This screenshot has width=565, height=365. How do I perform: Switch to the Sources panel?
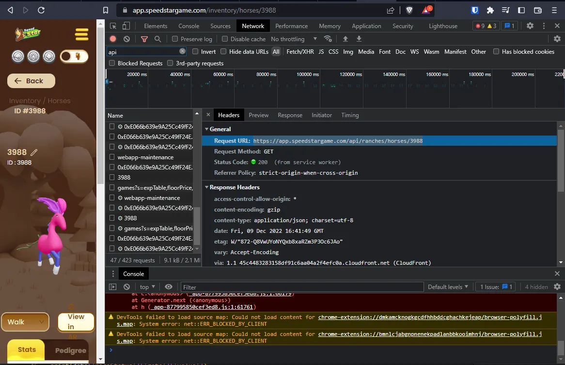[220, 26]
